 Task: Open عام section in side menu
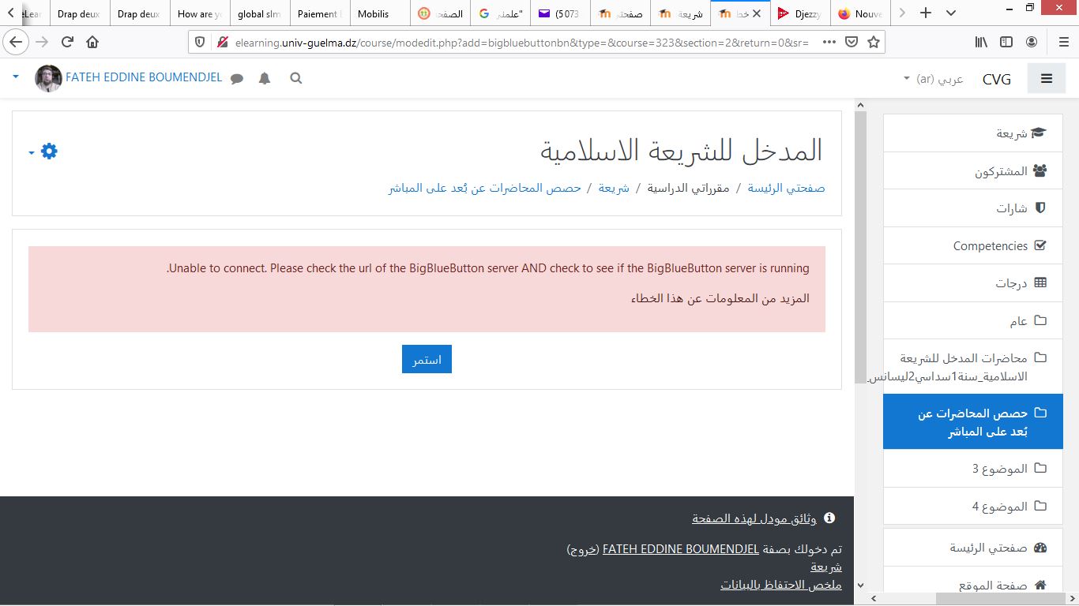(973, 320)
